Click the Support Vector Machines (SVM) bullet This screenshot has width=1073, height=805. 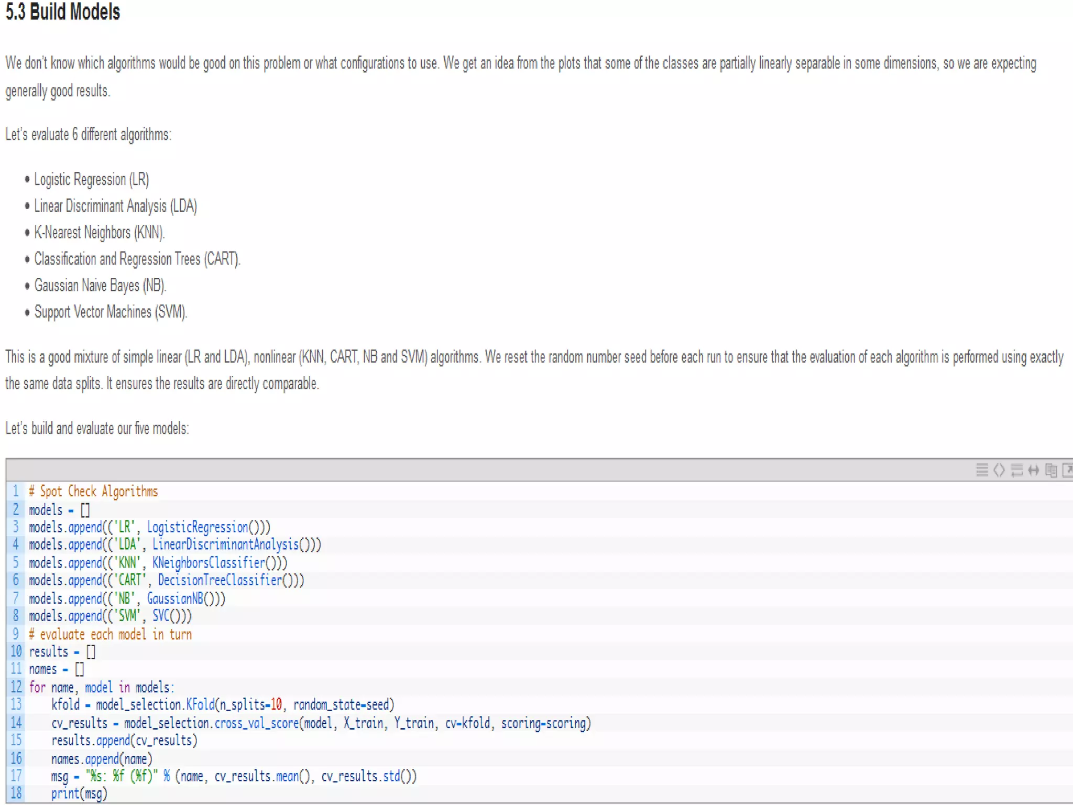tap(111, 312)
